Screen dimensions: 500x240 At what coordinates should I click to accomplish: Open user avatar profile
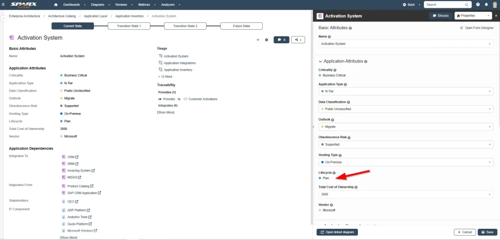pyautogui.click(x=495, y=5)
